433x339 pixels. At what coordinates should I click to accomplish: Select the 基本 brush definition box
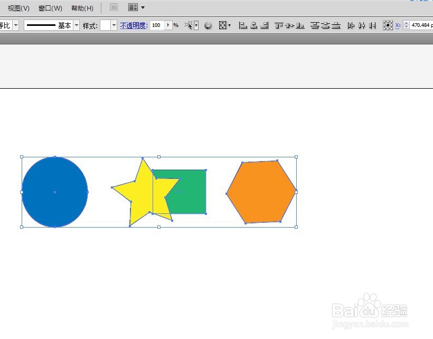pos(49,25)
